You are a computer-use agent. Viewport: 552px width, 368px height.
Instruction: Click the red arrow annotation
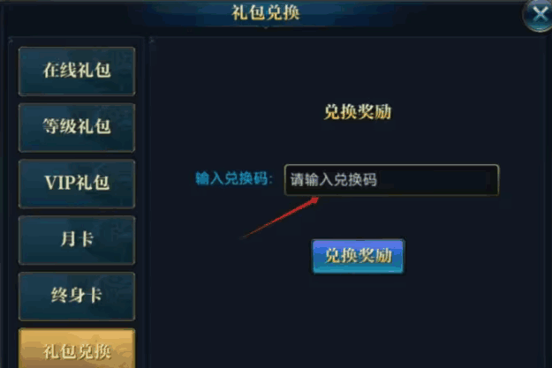281,217
